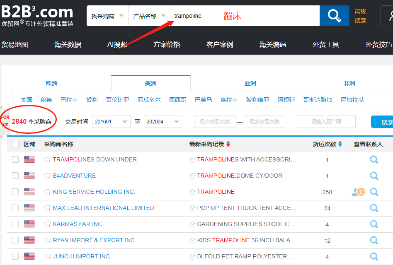The image size is (393, 265).
Task: Check the KING SERVICE HOLDING INC. checkbox
Action: 15,192
